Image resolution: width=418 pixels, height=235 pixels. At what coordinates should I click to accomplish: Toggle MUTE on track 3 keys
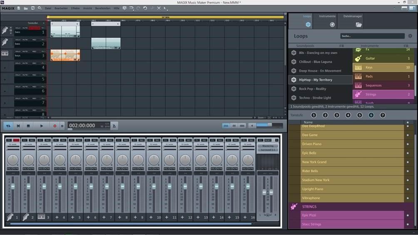coord(25,52)
